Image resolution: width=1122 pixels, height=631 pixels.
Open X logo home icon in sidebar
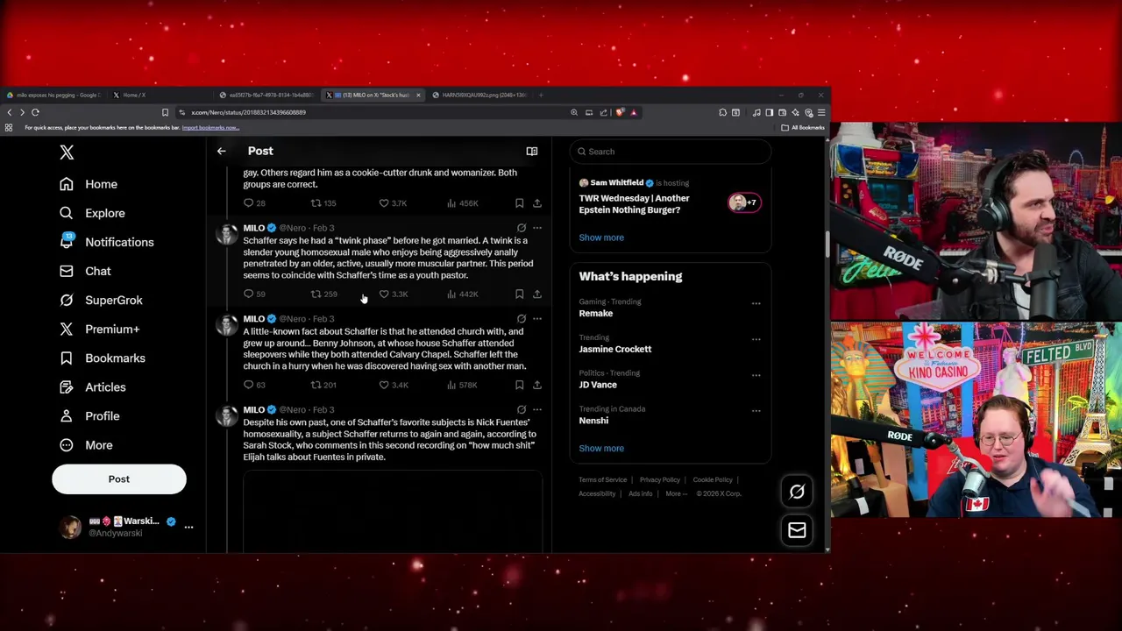[67, 152]
